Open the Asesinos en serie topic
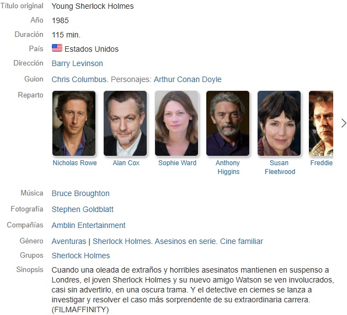347x315 pixels. click(185, 241)
